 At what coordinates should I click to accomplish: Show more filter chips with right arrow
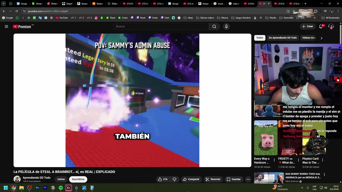tap(321, 38)
